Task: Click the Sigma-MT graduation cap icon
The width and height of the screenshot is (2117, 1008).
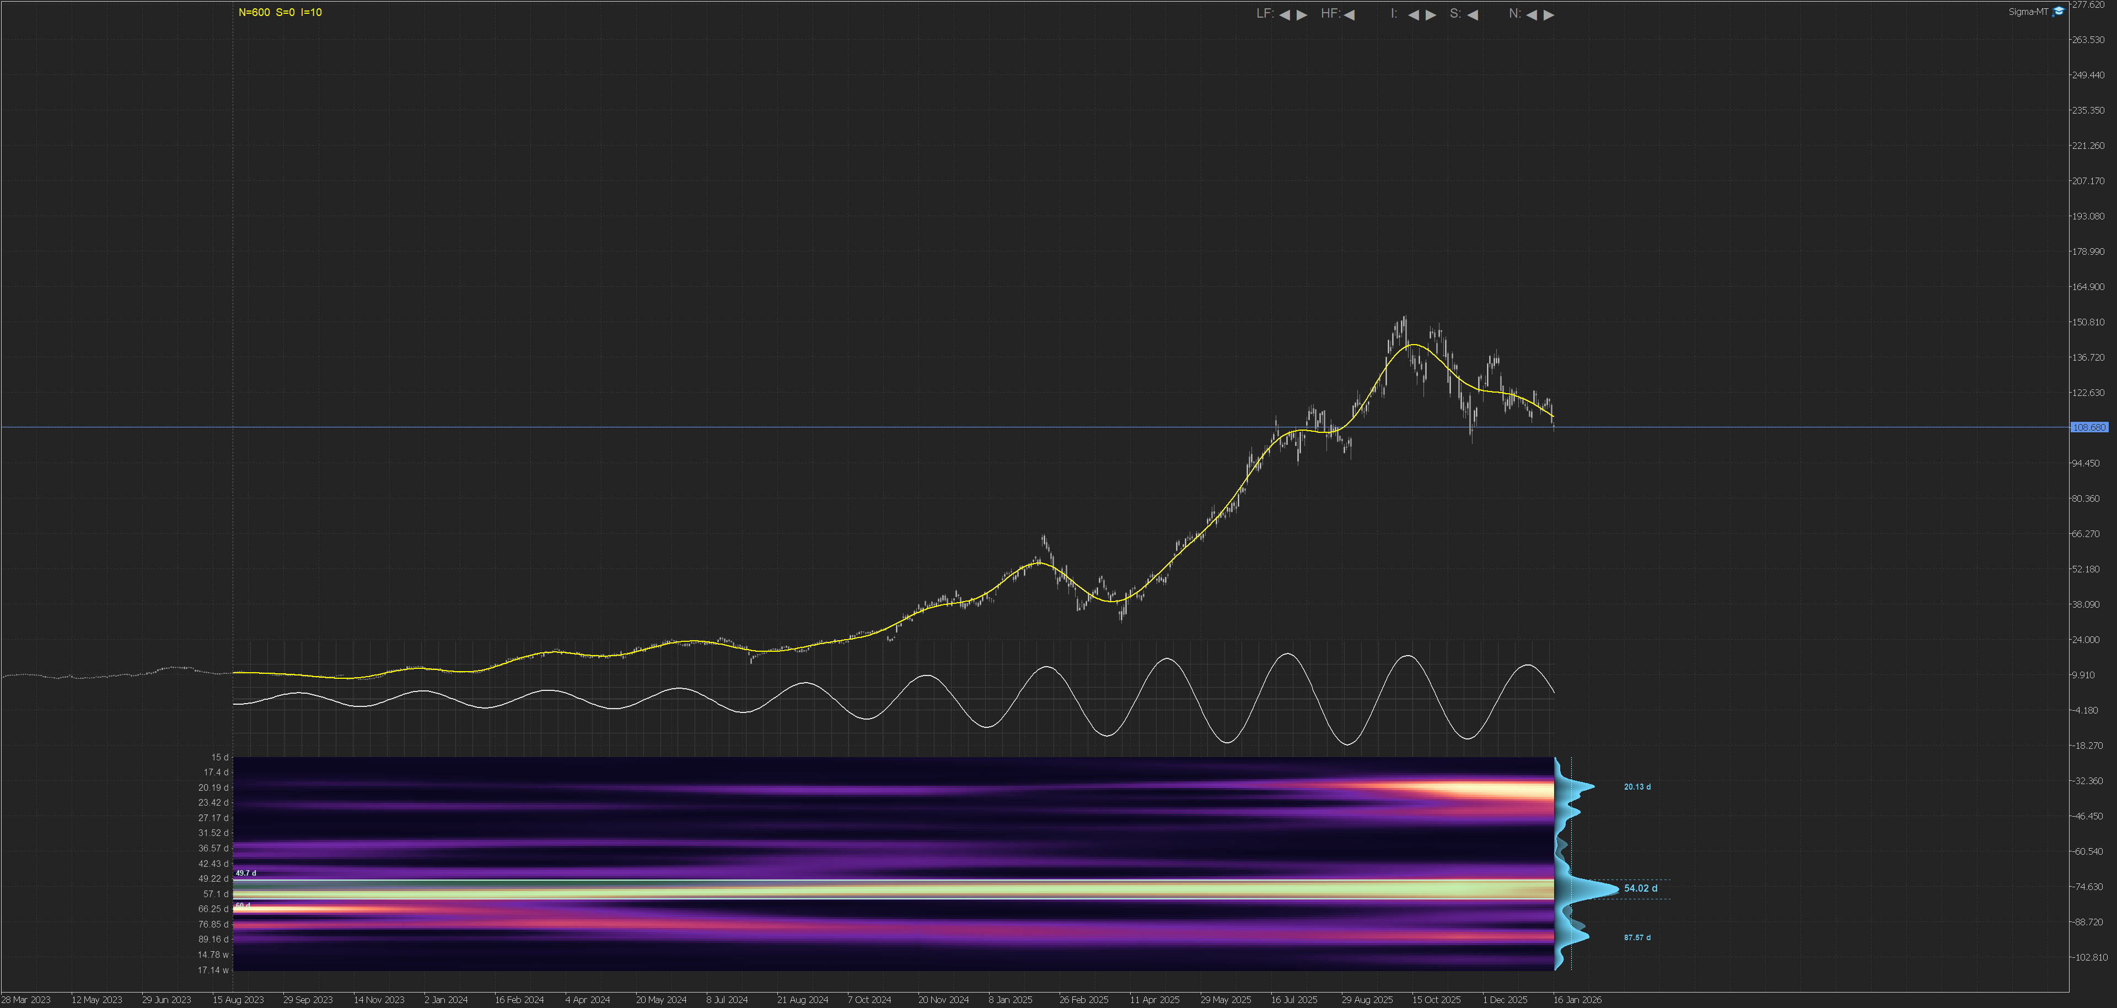Action: coord(2059,12)
